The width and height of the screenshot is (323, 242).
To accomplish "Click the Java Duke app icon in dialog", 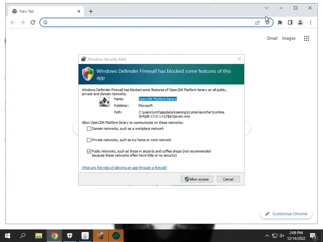I will (104, 102).
